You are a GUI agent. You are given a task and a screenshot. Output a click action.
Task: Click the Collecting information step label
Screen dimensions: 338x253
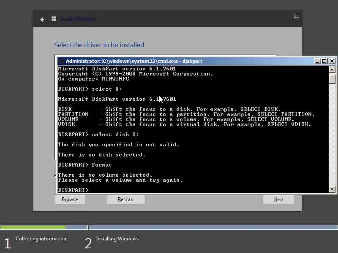click(x=41, y=239)
